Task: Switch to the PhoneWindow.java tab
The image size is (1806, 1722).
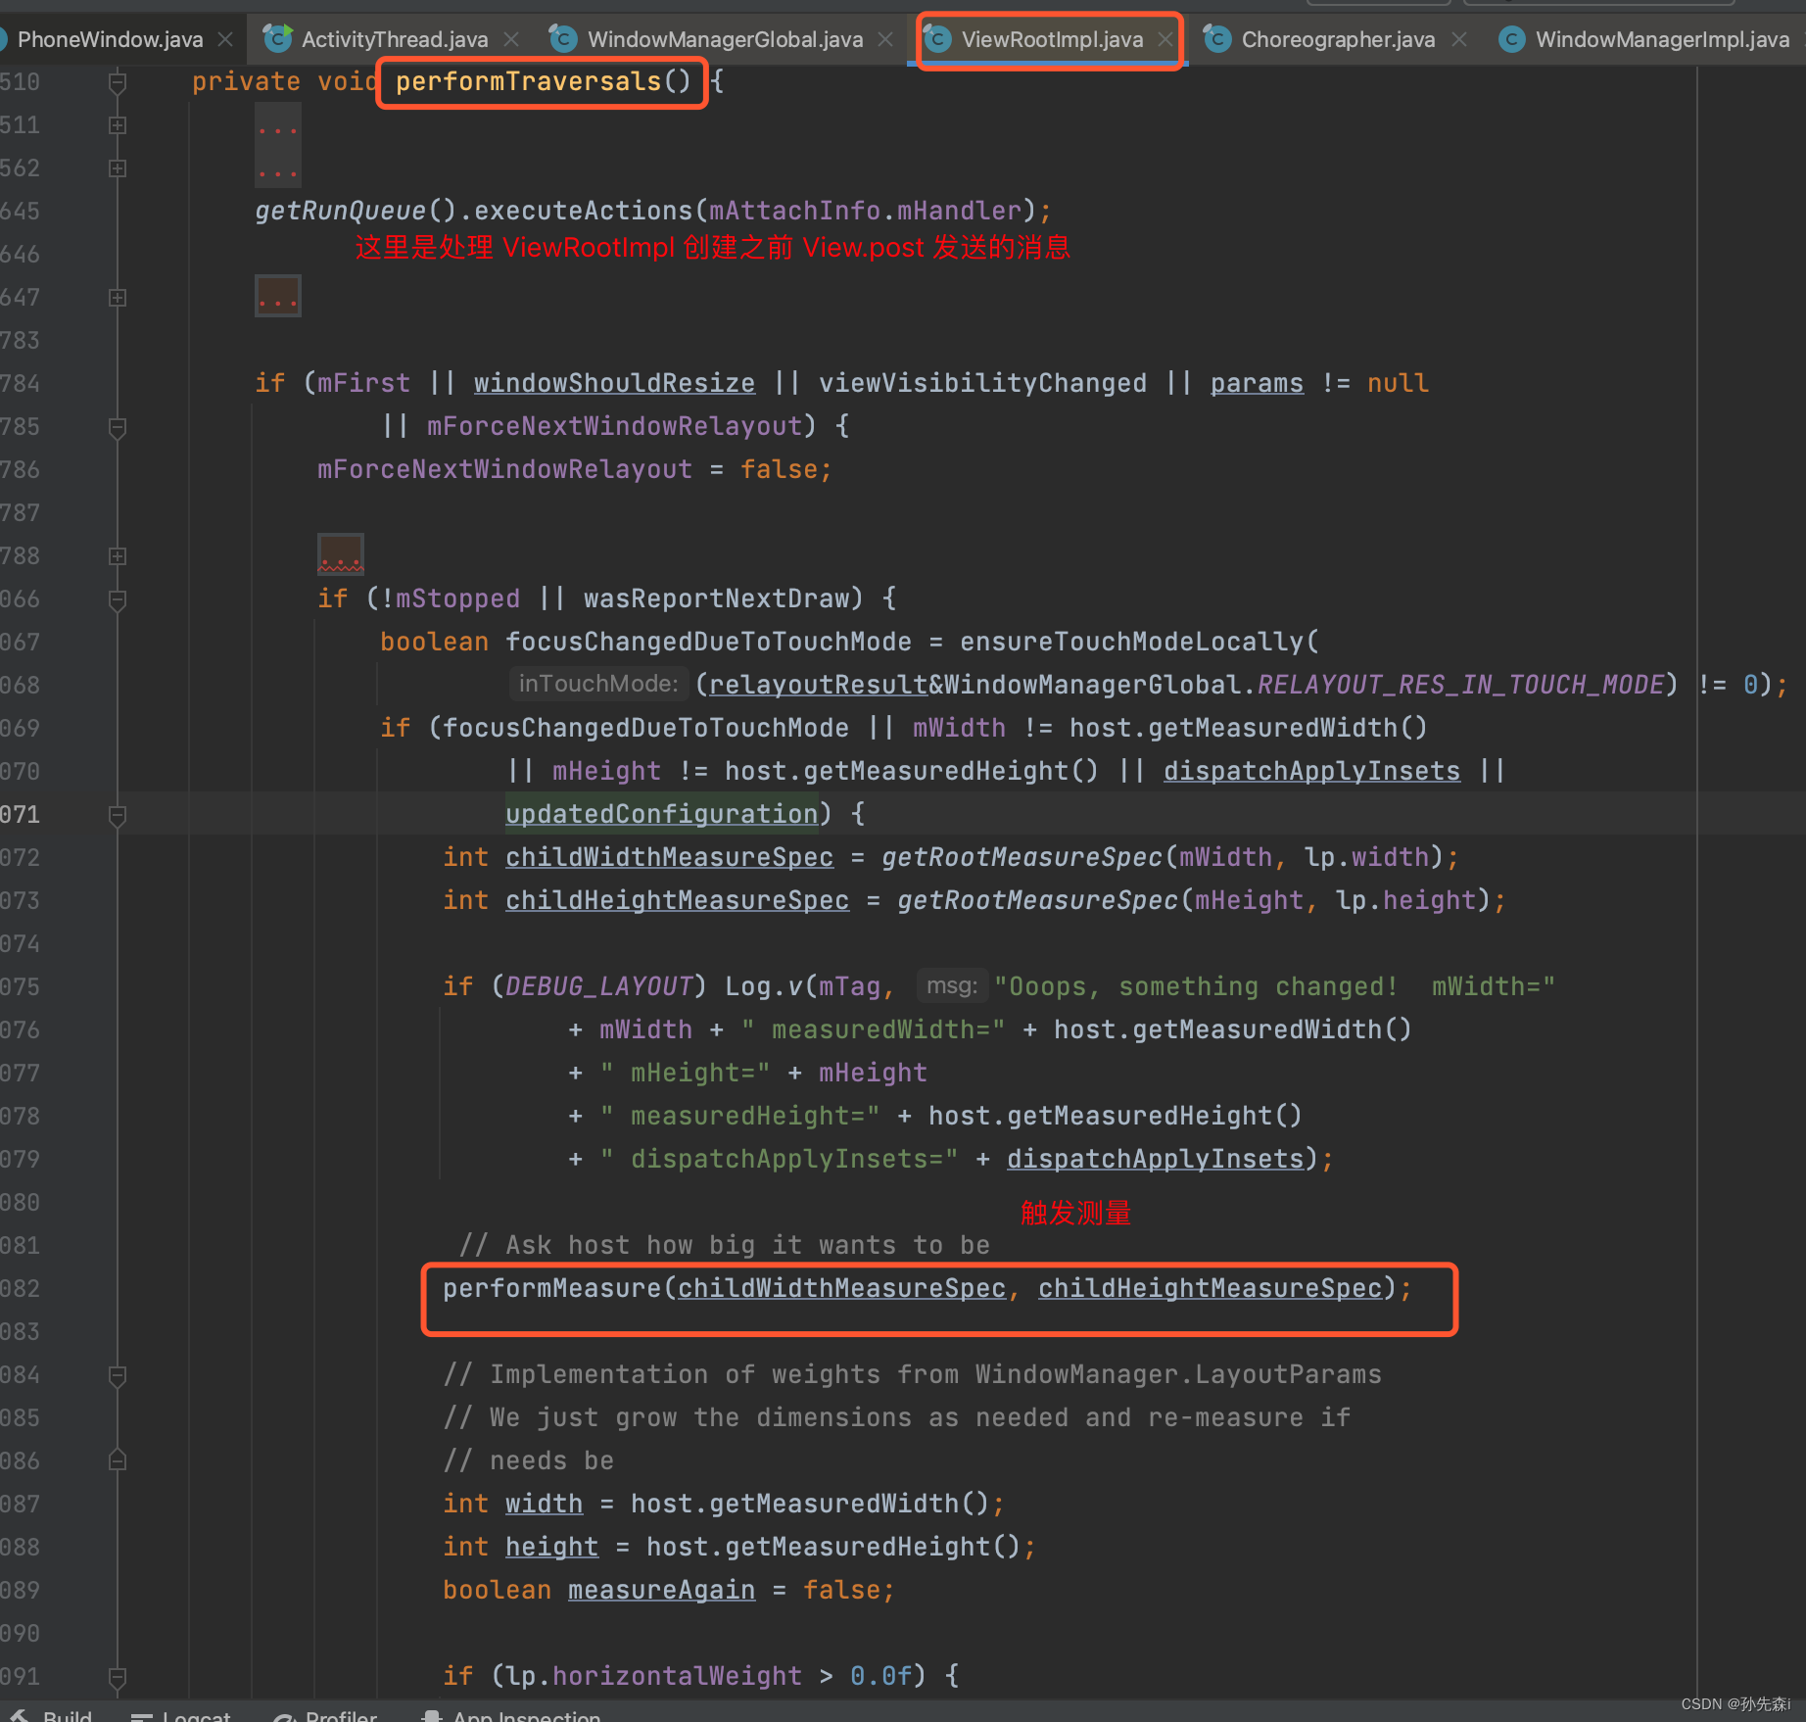Action: 110,39
